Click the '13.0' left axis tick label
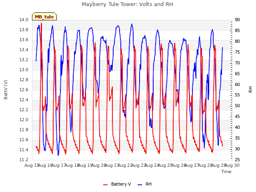This screenshot has height=192, width=256. pyautogui.click(x=24, y=70)
